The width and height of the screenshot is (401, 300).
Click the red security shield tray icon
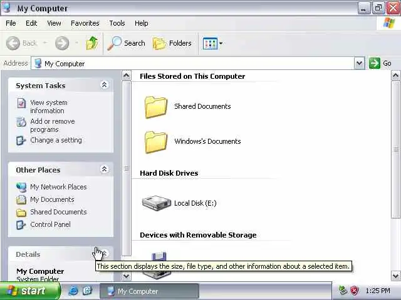(x=355, y=290)
